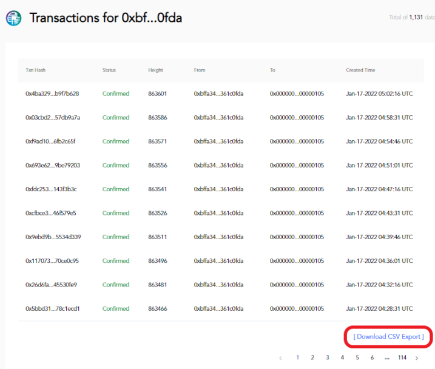The width and height of the screenshot is (435, 369).
Task: Select page 3 in pagination
Action: [x=327, y=358]
